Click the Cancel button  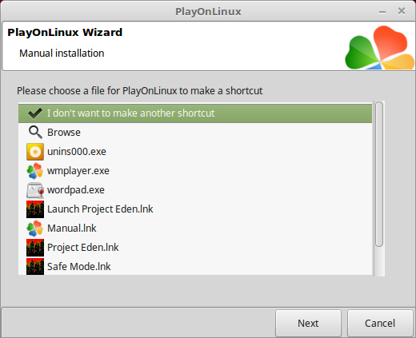[380, 323]
